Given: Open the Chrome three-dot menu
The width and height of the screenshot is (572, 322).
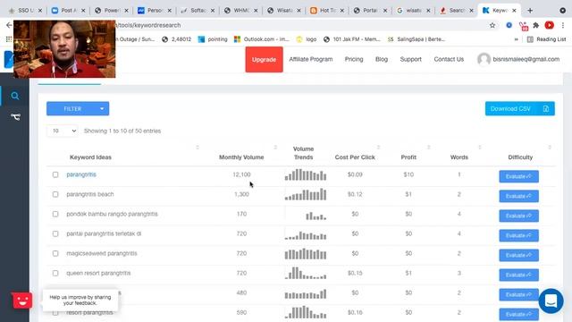Looking at the screenshot, I should [x=563, y=25].
